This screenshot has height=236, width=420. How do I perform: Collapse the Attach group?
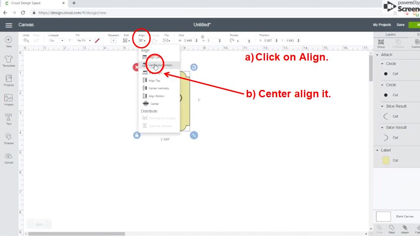click(378, 55)
